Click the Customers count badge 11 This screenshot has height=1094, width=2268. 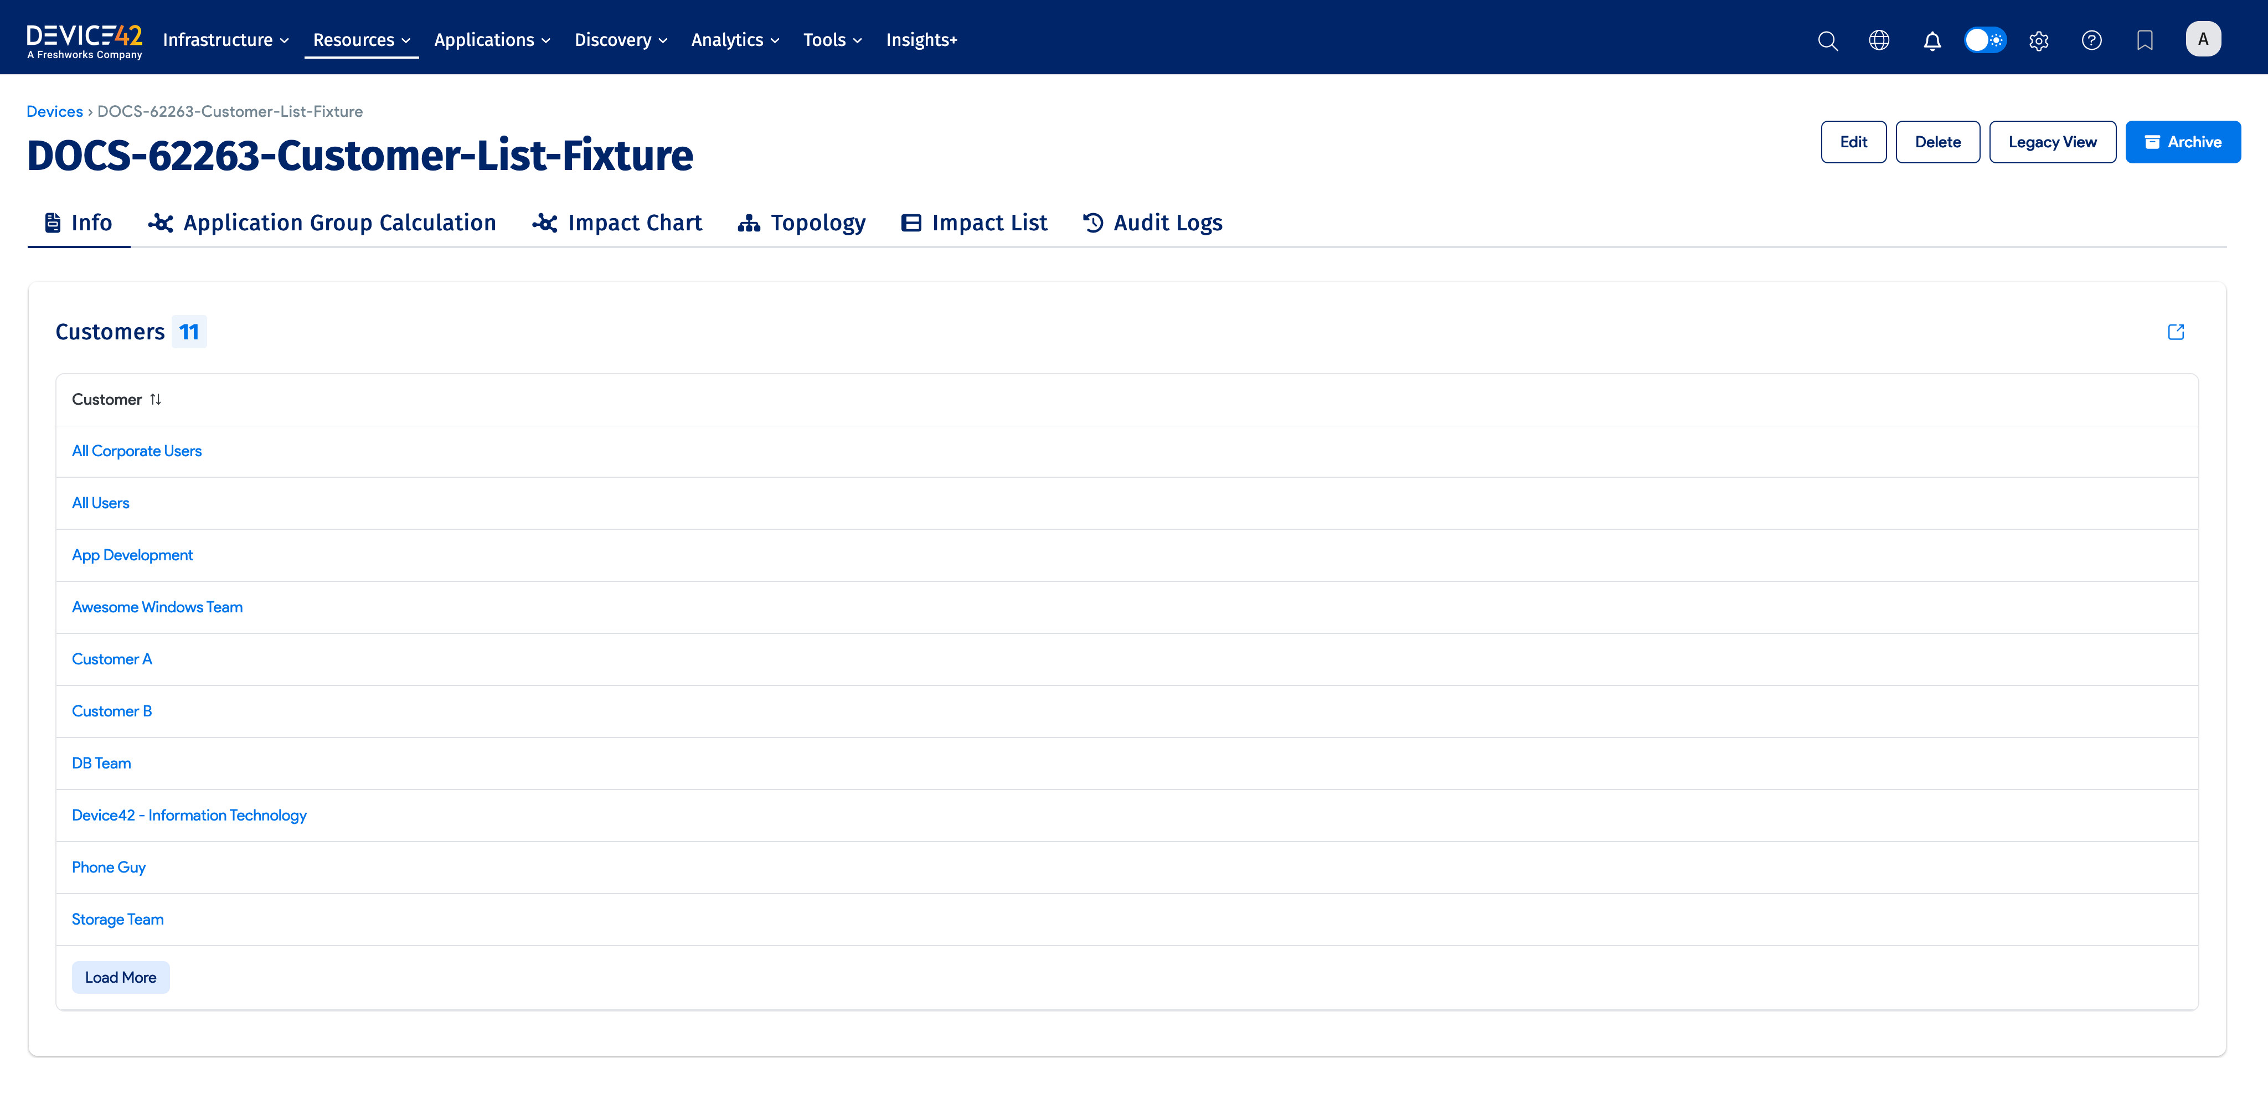pyautogui.click(x=188, y=332)
